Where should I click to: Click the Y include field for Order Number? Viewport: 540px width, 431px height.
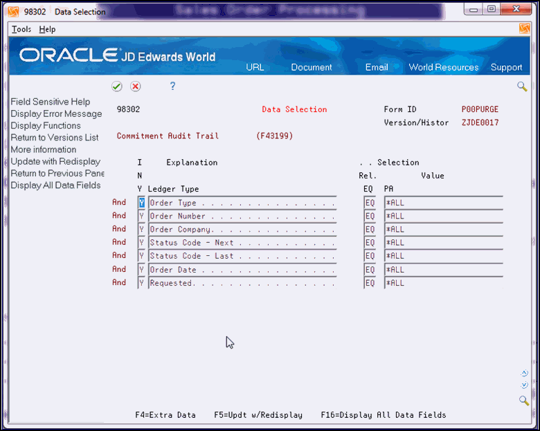pyautogui.click(x=141, y=216)
